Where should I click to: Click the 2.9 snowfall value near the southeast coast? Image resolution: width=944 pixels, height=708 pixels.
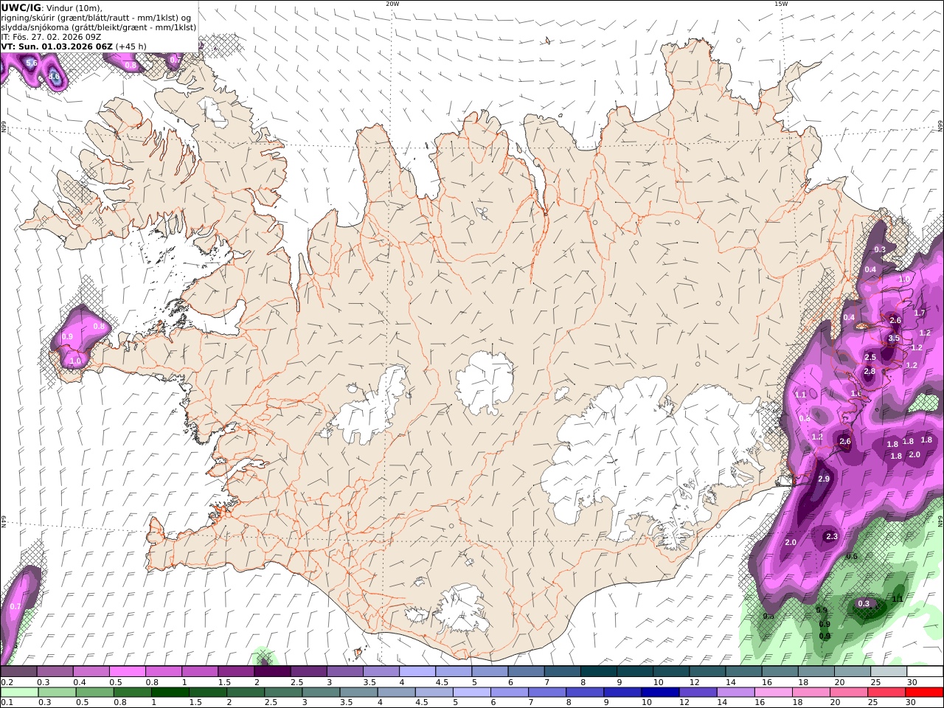coord(825,479)
